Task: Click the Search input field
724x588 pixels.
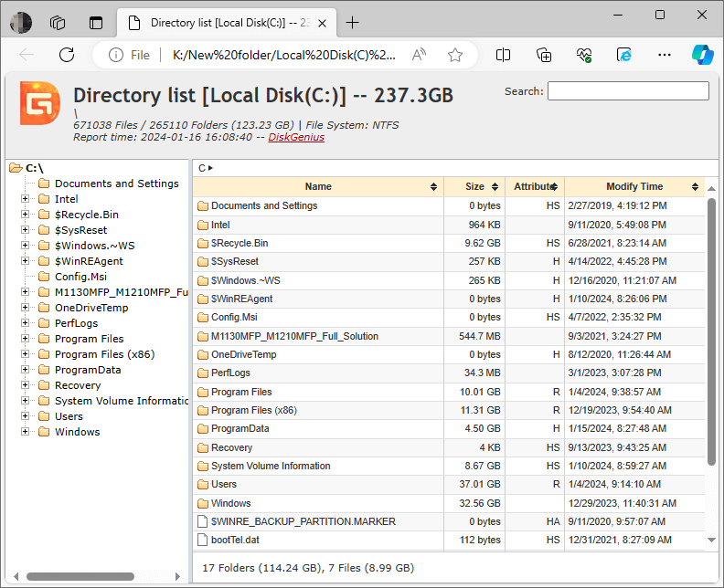Action: pos(628,91)
